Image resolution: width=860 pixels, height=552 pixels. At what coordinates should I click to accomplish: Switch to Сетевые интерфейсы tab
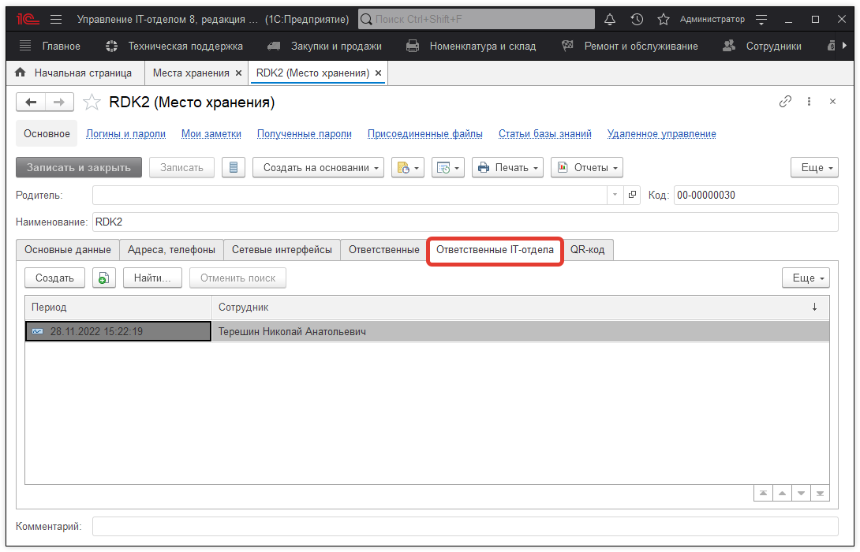click(x=282, y=250)
